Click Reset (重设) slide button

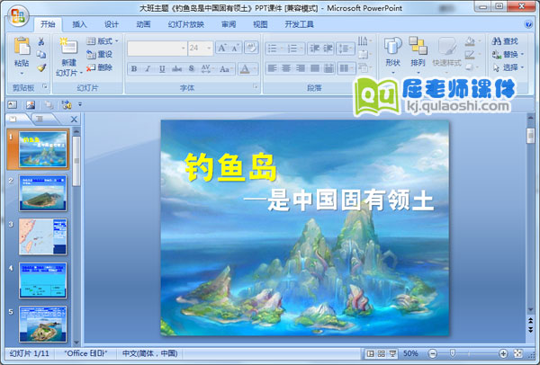[100, 54]
